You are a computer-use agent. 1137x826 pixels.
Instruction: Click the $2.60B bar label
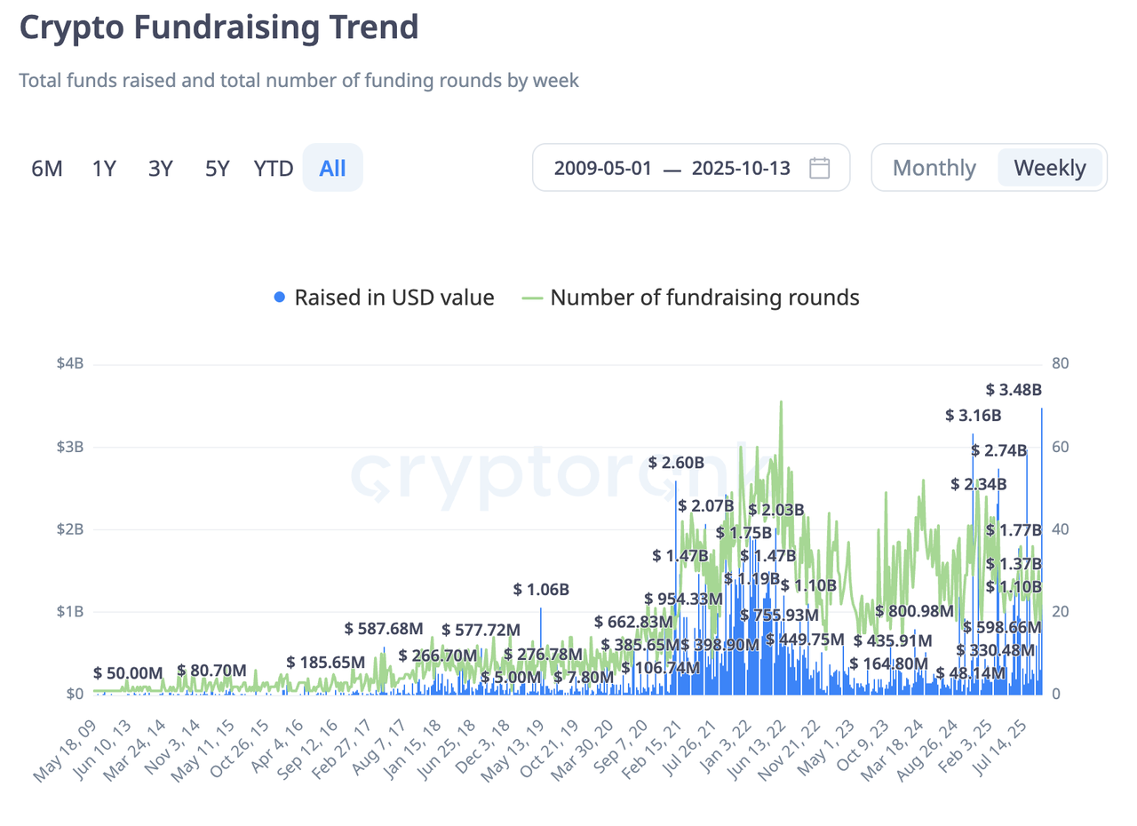click(676, 463)
